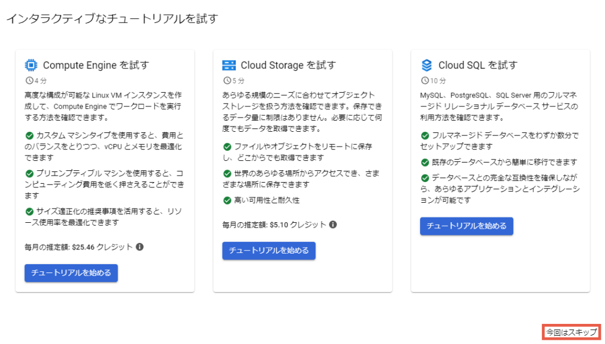
Task: Open info icon next to $5.10 クレジット
Action: [333, 225]
